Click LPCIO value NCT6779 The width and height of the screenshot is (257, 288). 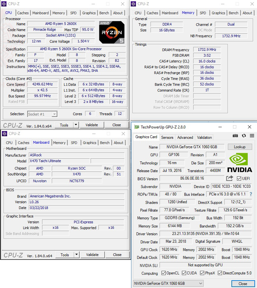click(77, 181)
